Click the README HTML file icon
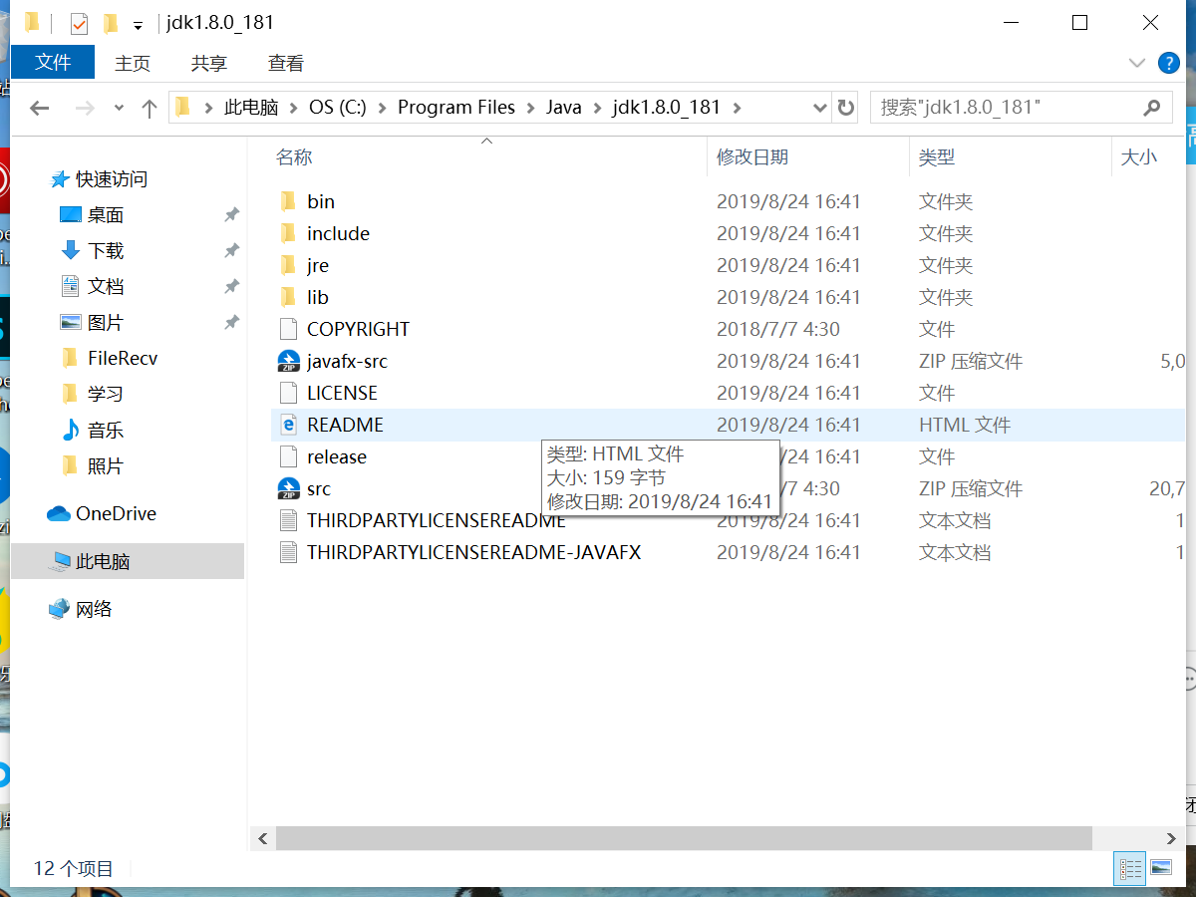Image resolution: width=1196 pixels, height=897 pixels. point(288,425)
